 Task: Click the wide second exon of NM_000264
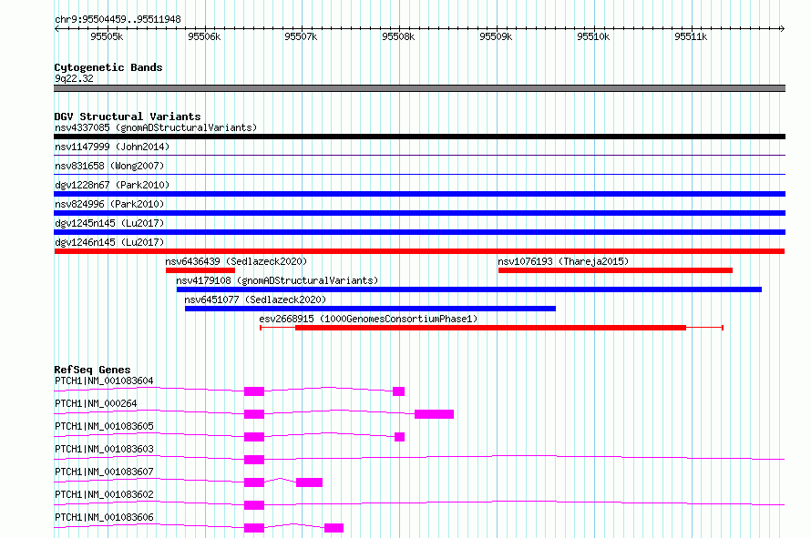(435, 414)
